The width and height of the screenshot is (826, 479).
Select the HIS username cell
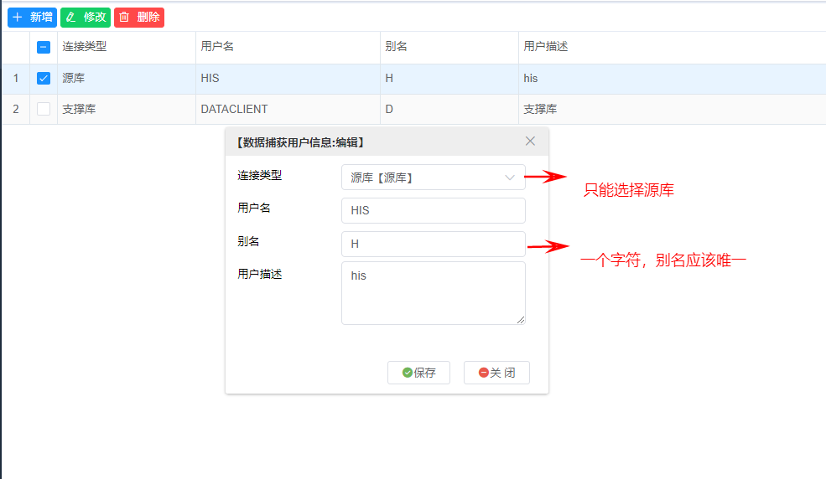pyautogui.click(x=288, y=79)
